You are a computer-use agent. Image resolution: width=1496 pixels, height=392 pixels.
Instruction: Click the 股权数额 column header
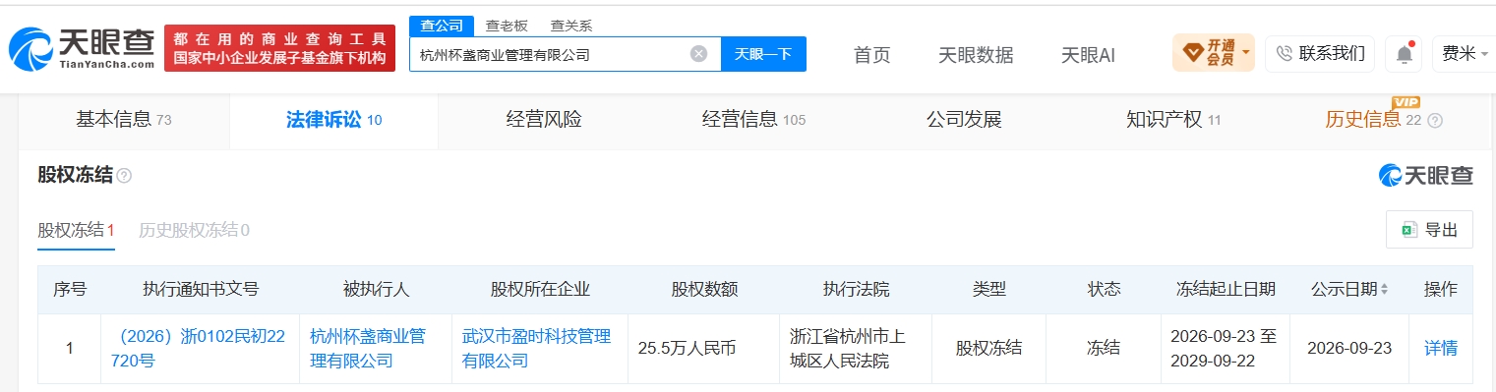(x=704, y=290)
